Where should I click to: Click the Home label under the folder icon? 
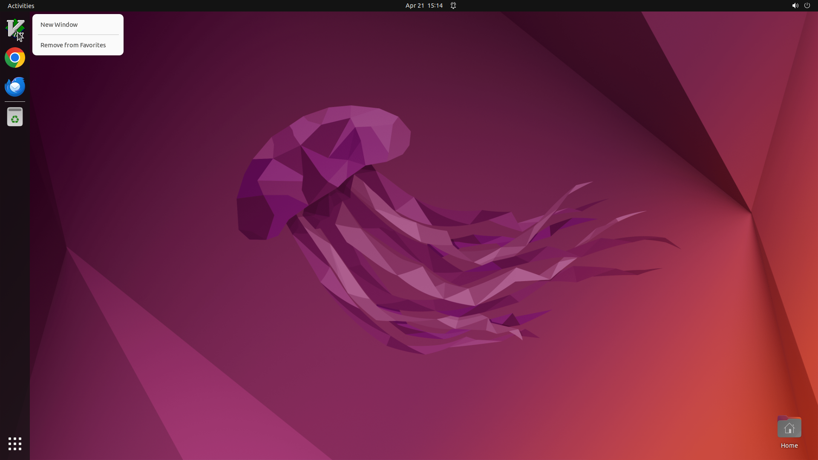tap(789, 446)
